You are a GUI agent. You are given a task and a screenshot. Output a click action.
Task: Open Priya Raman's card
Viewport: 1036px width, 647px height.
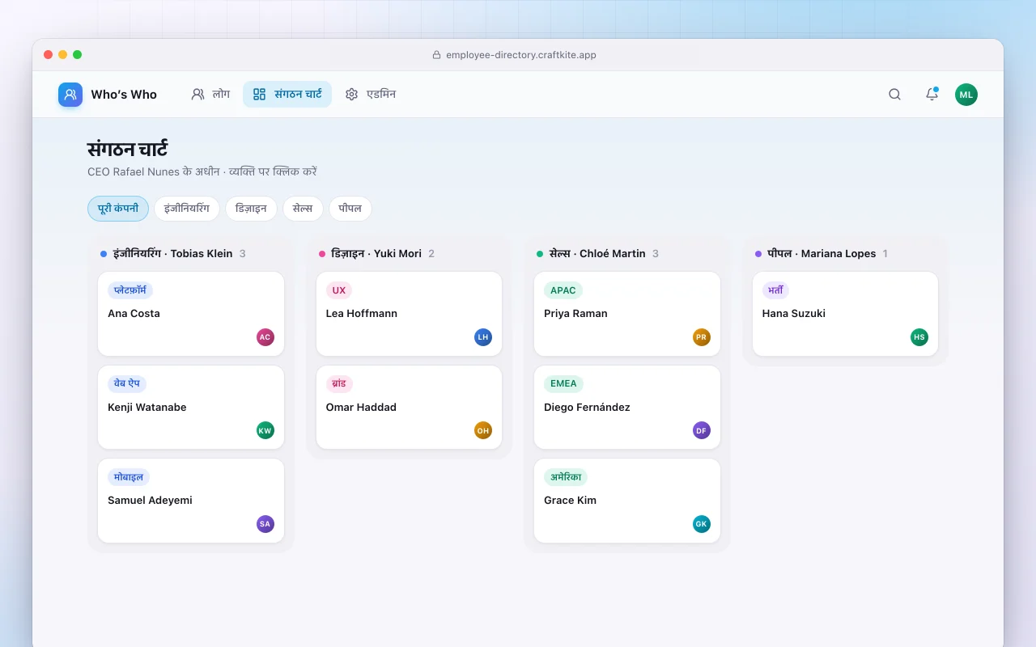click(627, 314)
